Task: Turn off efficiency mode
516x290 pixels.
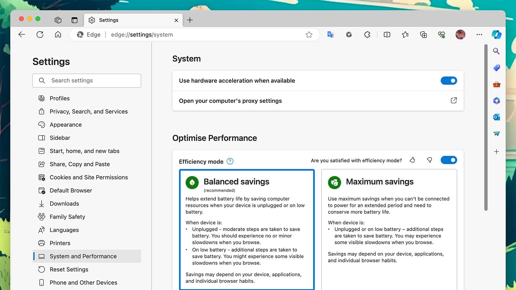Action: pos(449,160)
